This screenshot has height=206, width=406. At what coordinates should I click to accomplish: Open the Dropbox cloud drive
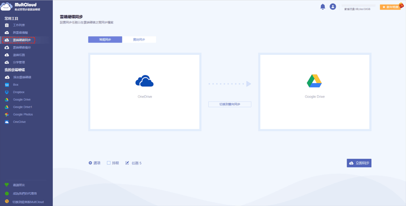[19, 92]
